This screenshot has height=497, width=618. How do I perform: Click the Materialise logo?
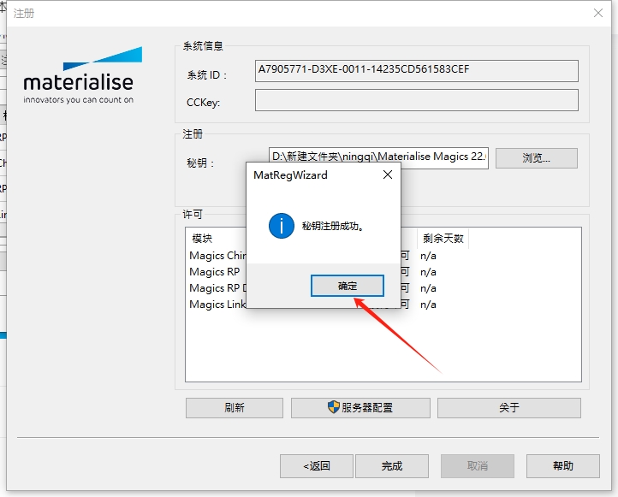[x=81, y=75]
